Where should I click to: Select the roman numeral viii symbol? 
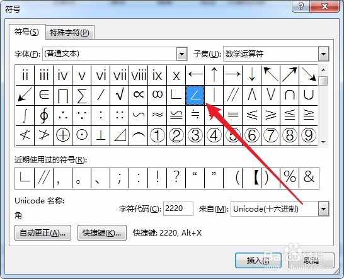coord(139,75)
